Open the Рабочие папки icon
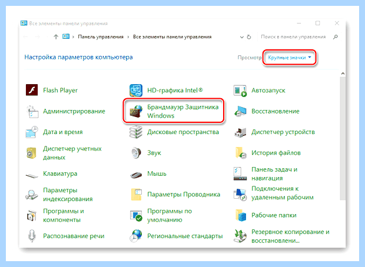 240,215
